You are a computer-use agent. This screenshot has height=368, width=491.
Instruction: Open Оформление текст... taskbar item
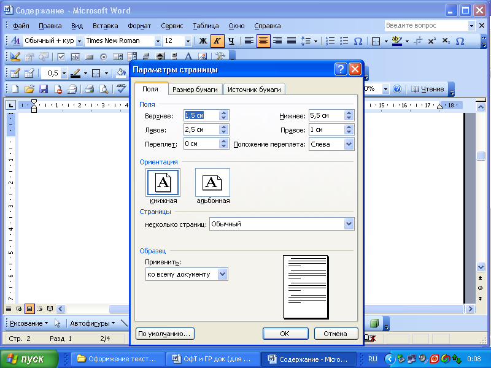click(118, 359)
